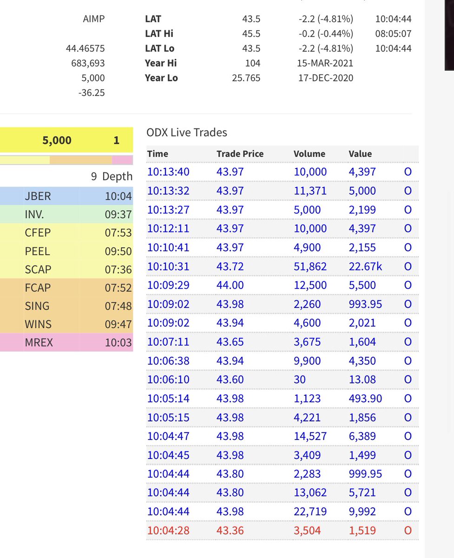
Task: Select the INV. market maker row
Action: (x=66, y=215)
